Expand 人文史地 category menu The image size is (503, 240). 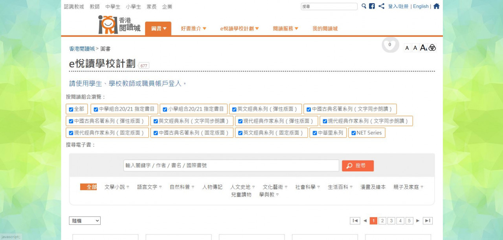(243, 187)
